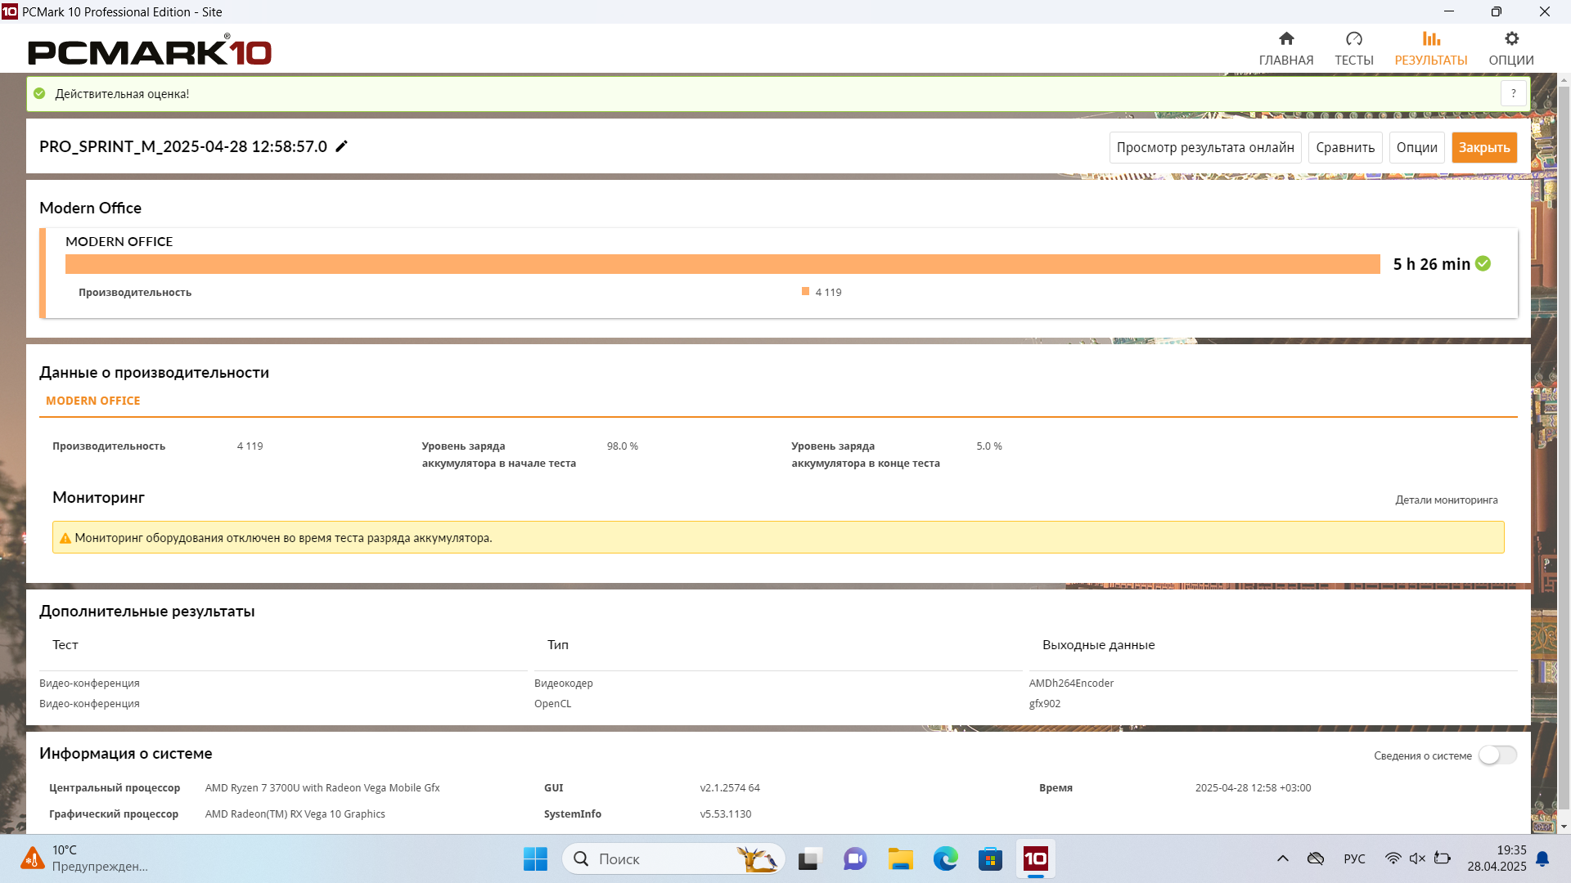Open Task View on the taskbar

click(x=809, y=859)
